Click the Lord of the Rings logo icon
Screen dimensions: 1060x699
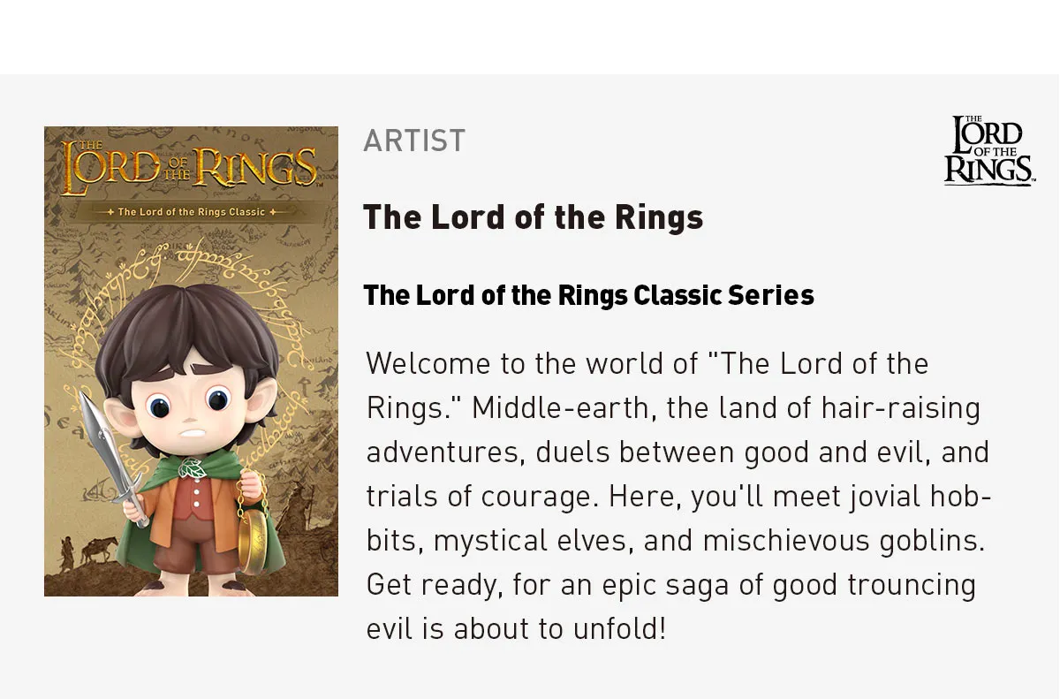point(989,150)
